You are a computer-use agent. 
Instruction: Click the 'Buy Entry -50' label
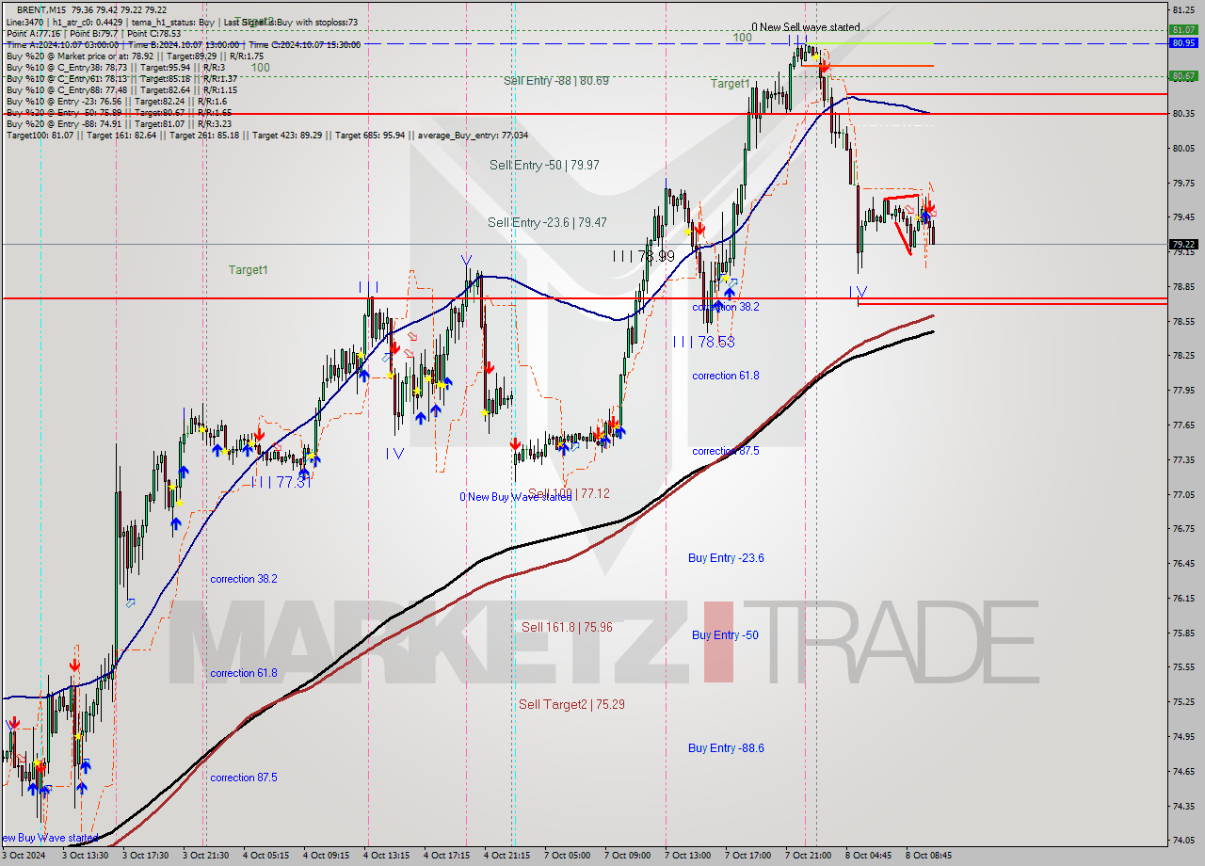pos(725,635)
